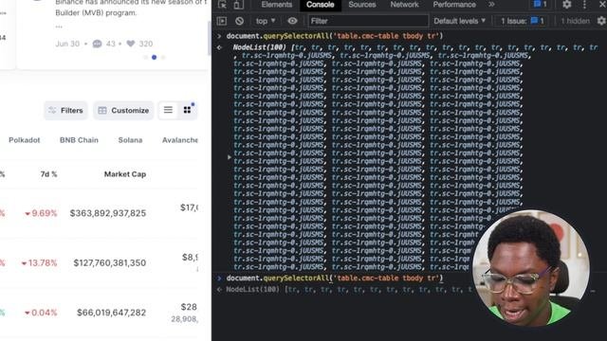Screen dimensions: 607x341
Task: Select the active blue carousel dot
Action: 154,57
